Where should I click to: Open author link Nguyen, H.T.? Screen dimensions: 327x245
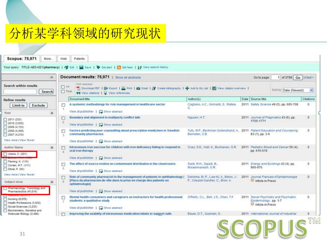196,117
